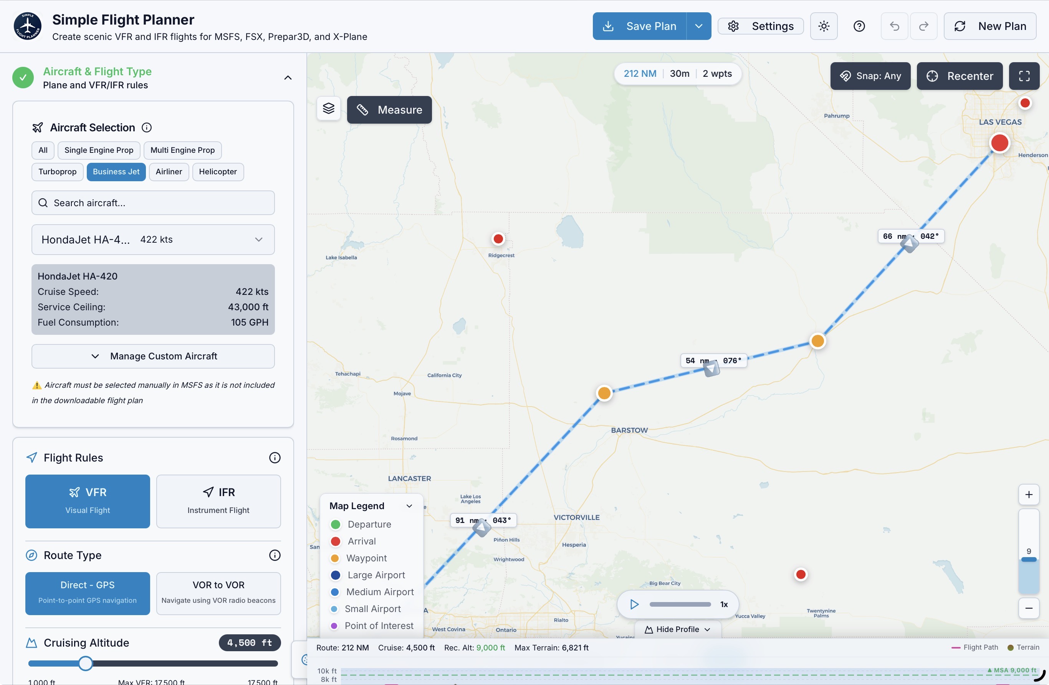Filter aircraft by Helicopter

pos(218,172)
